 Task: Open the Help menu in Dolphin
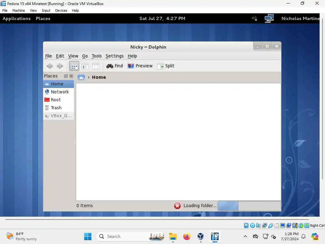pyautogui.click(x=132, y=56)
